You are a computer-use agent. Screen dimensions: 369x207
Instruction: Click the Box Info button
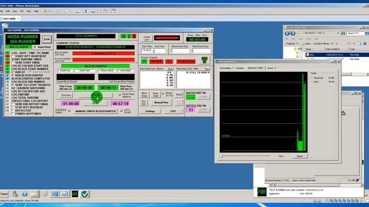144,102
